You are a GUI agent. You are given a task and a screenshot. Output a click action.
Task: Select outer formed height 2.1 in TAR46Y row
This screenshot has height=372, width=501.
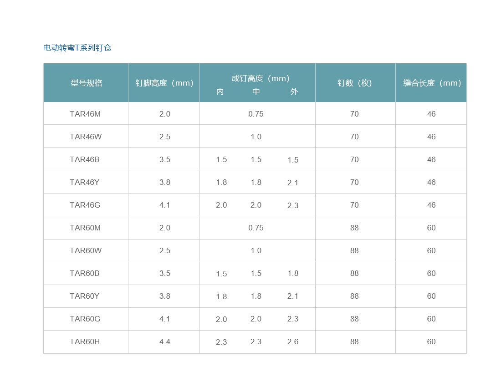(x=293, y=183)
